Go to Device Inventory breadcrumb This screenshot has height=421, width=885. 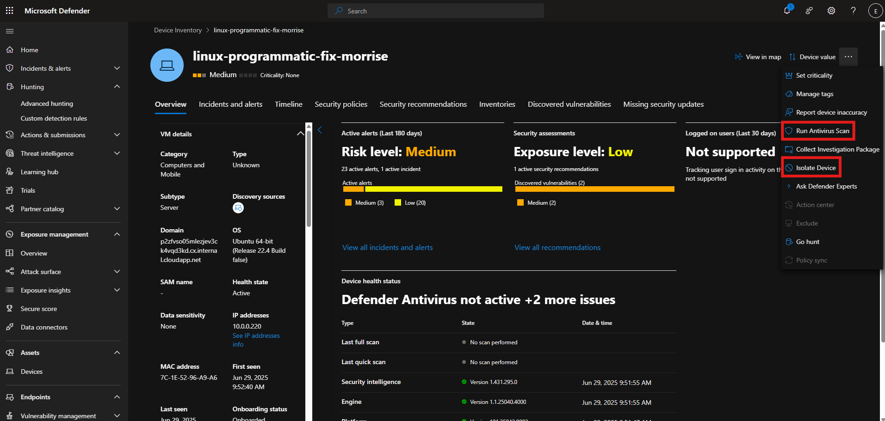tap(178, 30)
